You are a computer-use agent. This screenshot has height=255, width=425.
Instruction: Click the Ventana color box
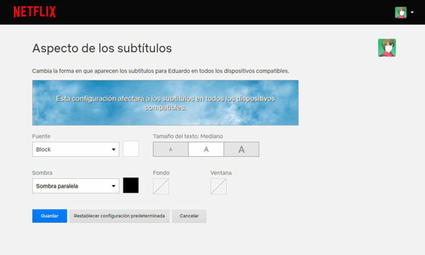(x=219, y=186)
